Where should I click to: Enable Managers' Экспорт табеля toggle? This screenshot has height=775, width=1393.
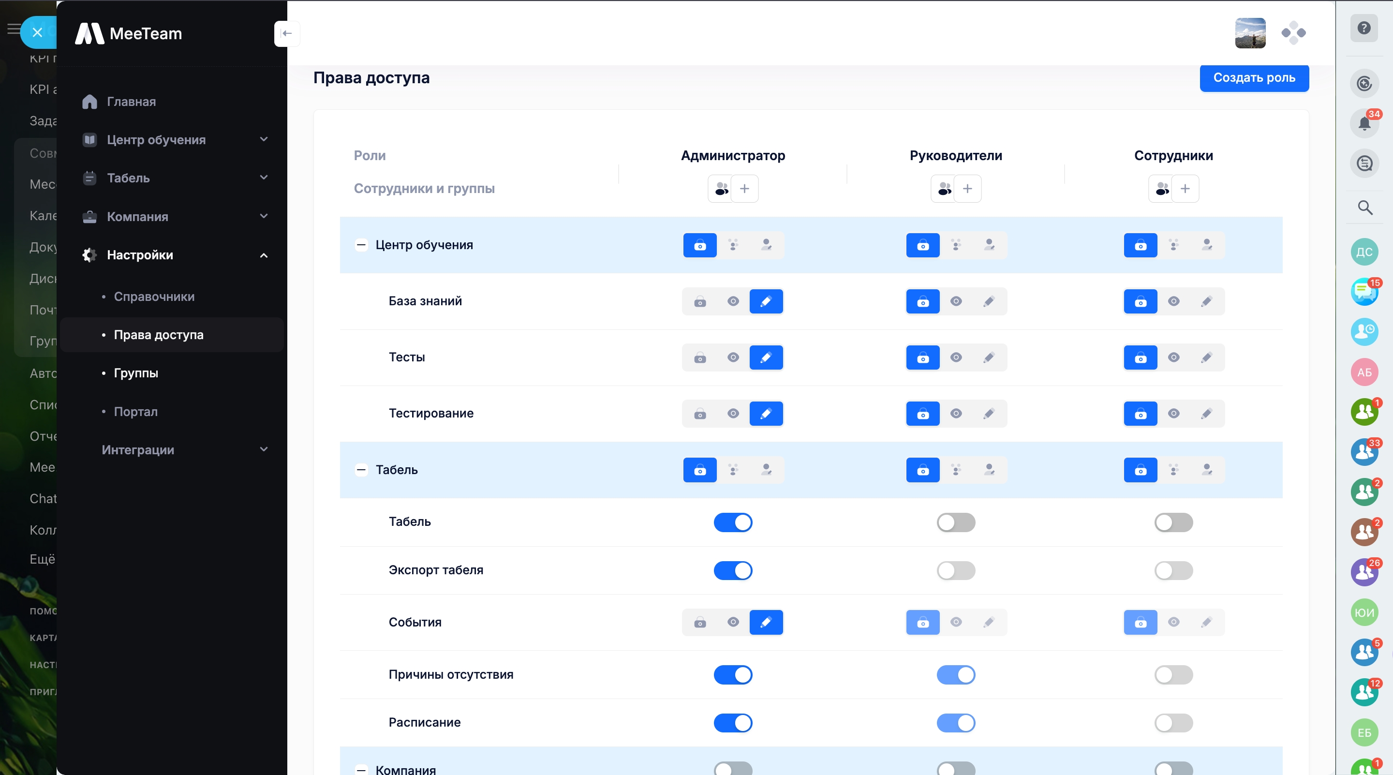pos(956,570)
